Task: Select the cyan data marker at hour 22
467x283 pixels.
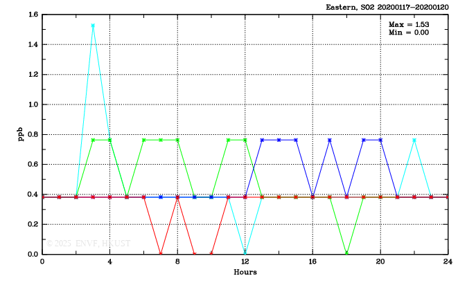Action: point(414,140)
